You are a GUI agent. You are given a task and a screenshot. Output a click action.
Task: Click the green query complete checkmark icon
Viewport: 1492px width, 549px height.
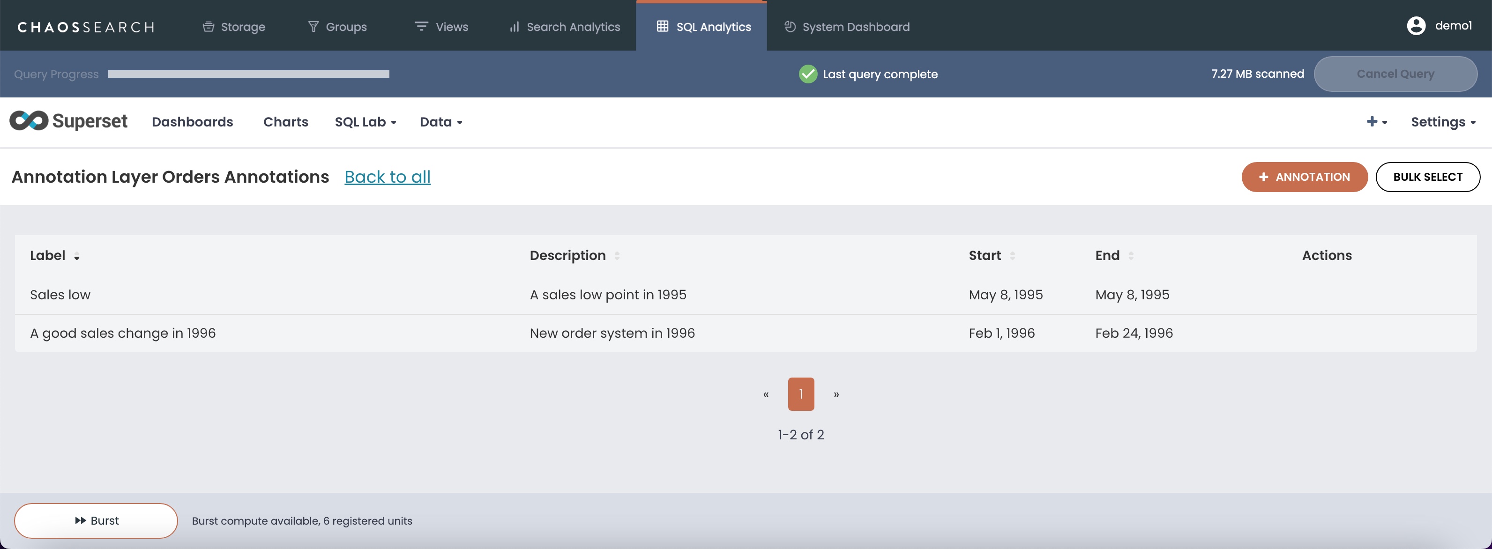807,74
